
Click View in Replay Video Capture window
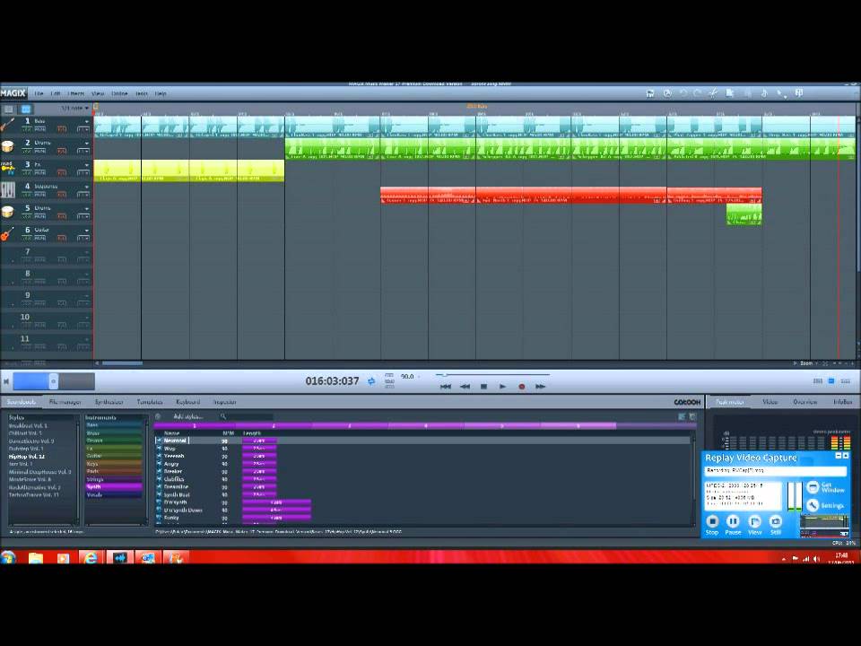click(755, 524)
